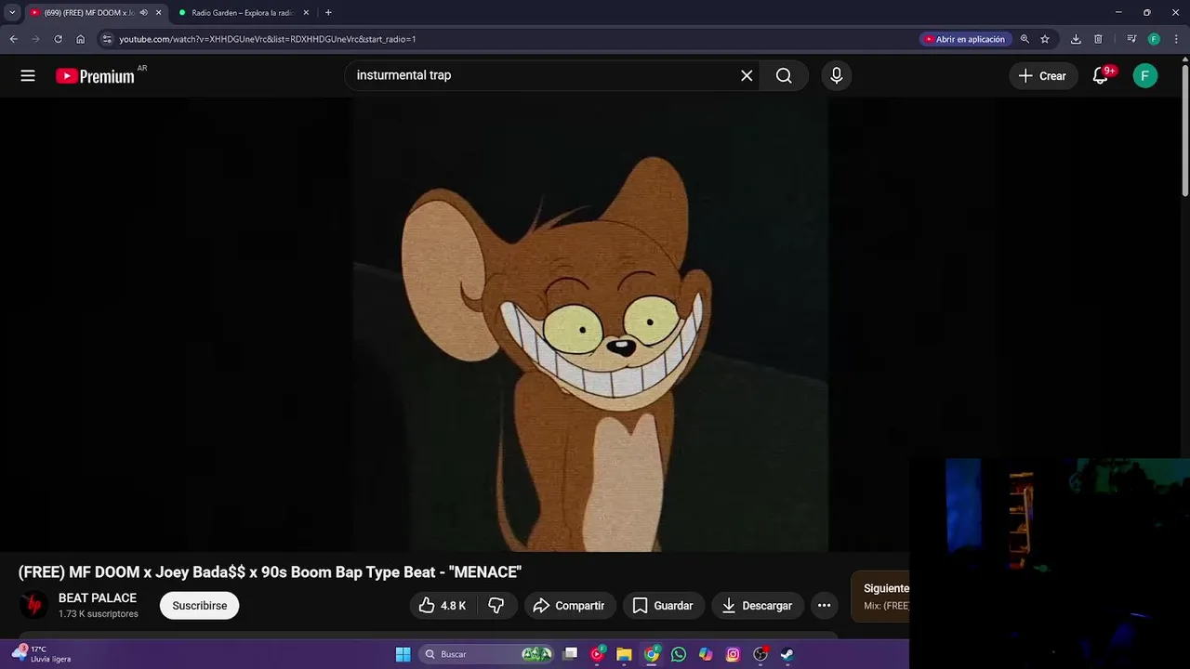Mute audio icon on YouTube tab

tap(143, 13)
